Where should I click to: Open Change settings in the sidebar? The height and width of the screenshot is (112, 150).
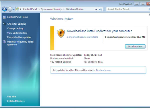(15, 28)
